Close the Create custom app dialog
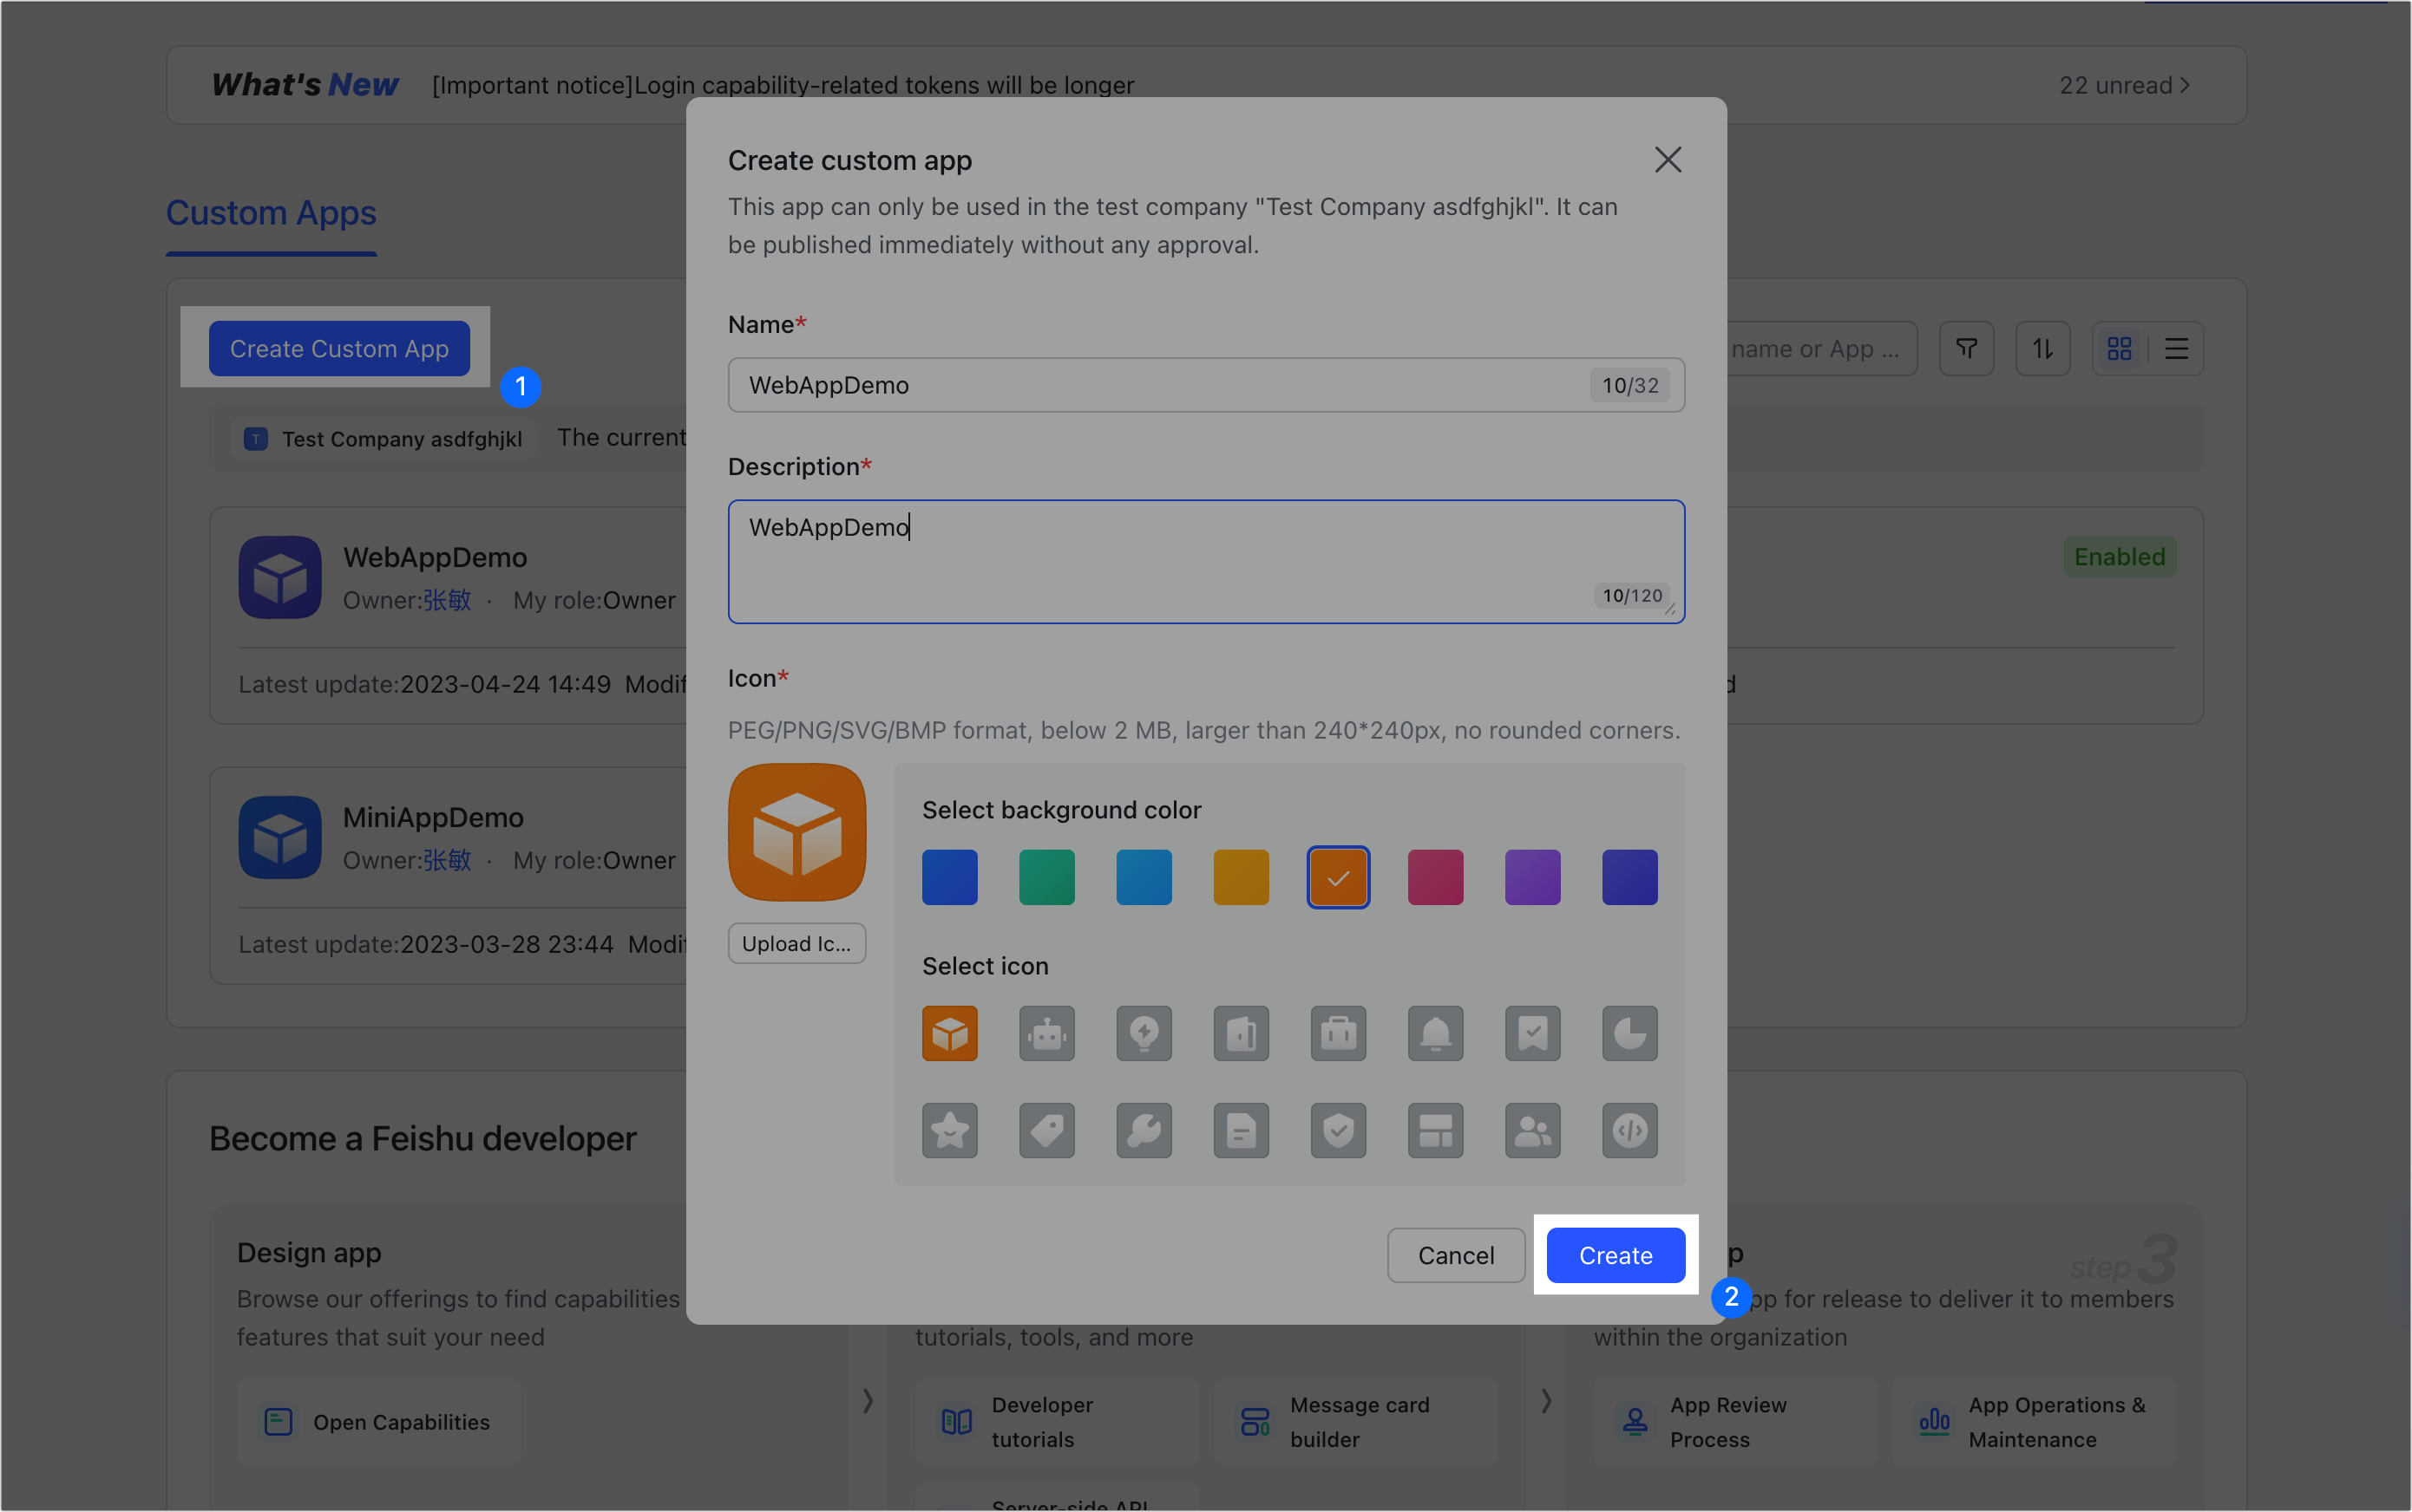This screenshot has width=2412, height=1512. coord(1668,160)
